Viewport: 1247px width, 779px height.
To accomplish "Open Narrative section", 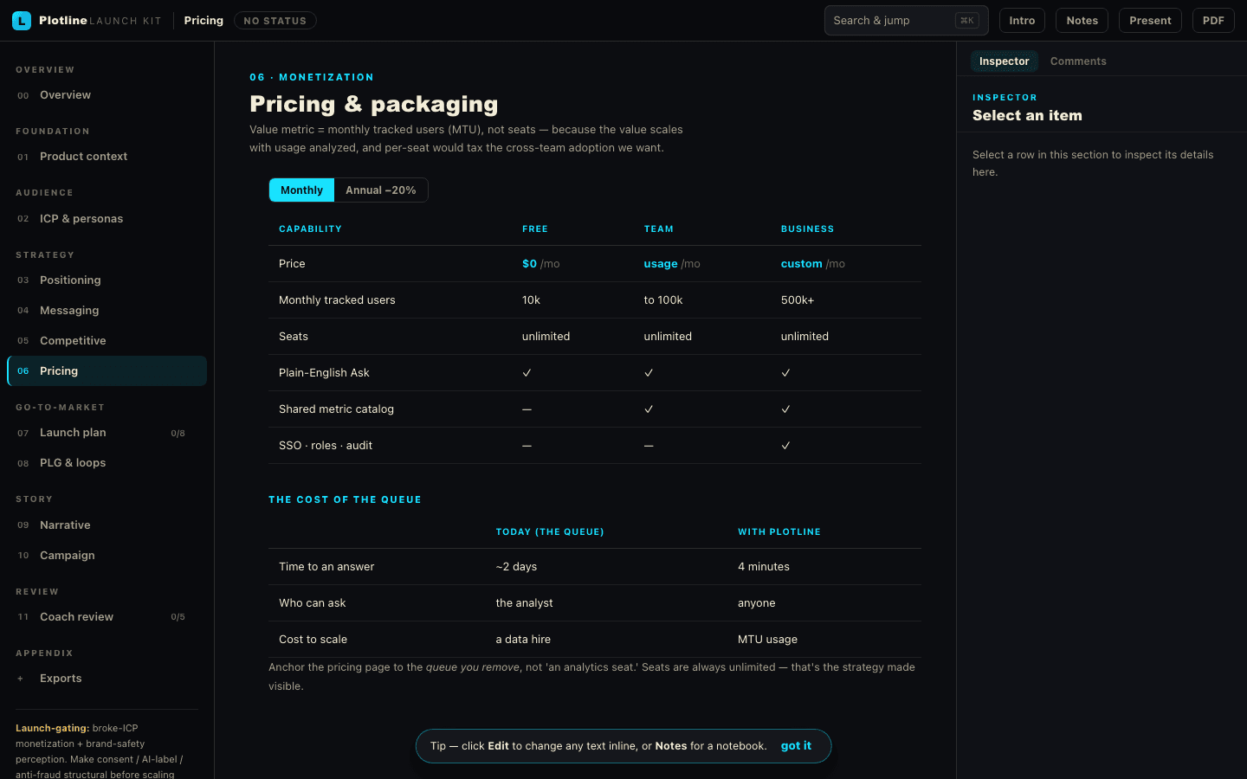I will pos(107,525).
